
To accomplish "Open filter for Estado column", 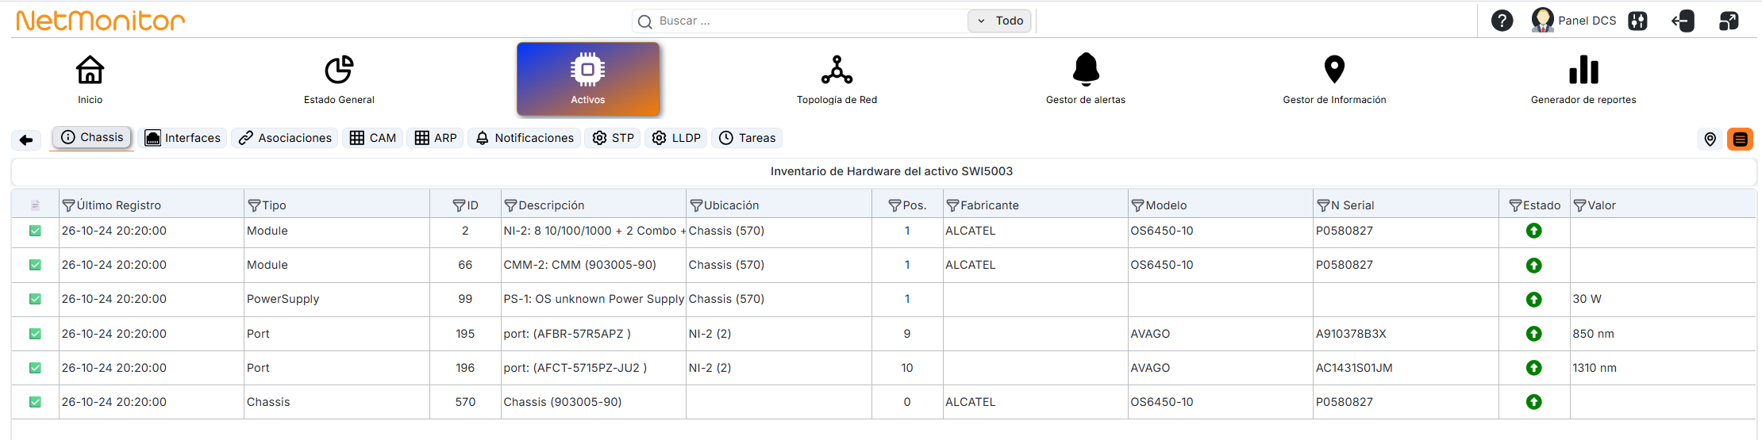I will (x=1515, y=205).
